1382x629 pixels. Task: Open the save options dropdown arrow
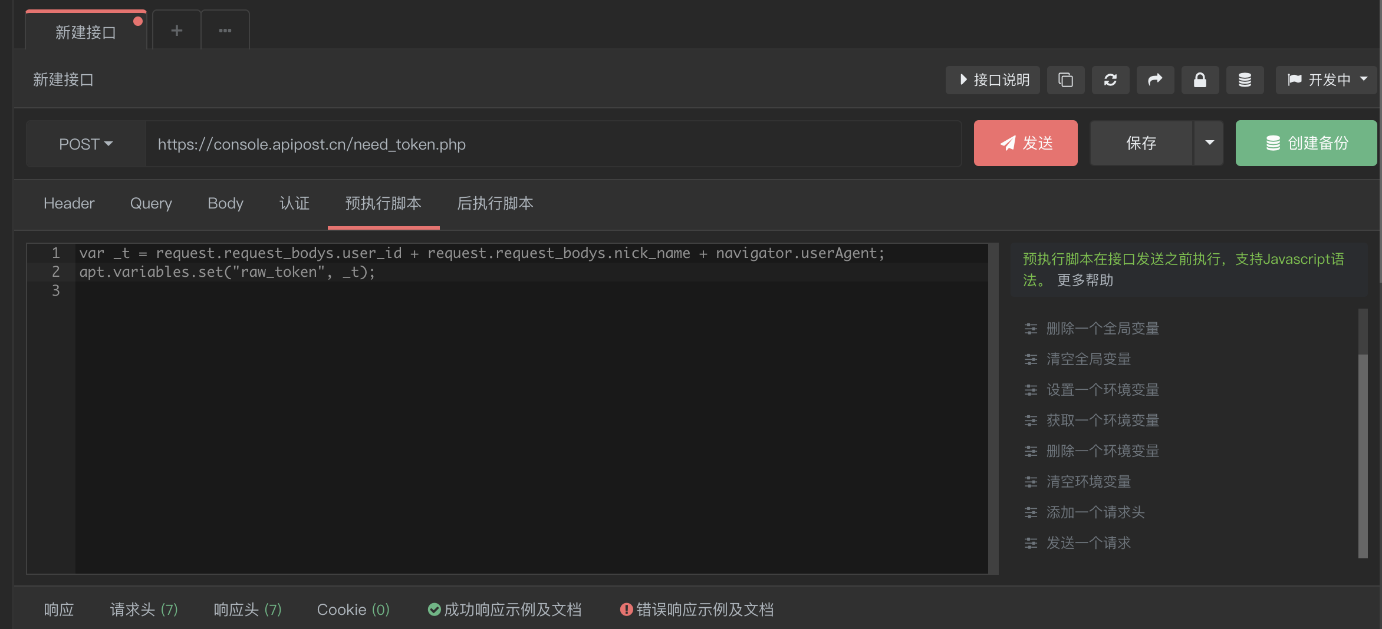click(x=1209, y=143)
